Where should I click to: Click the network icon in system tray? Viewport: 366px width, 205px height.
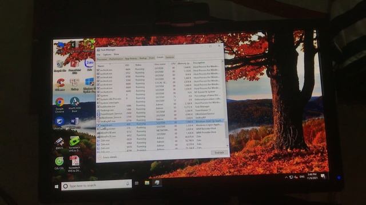point(291,177)
